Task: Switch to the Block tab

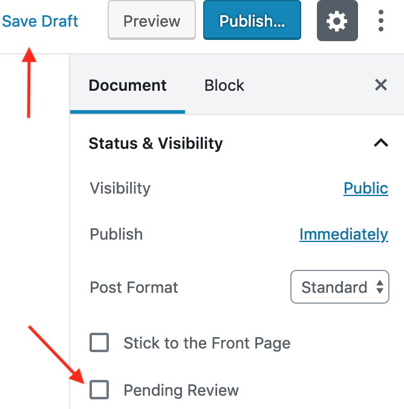Action: tap(224, 85)
